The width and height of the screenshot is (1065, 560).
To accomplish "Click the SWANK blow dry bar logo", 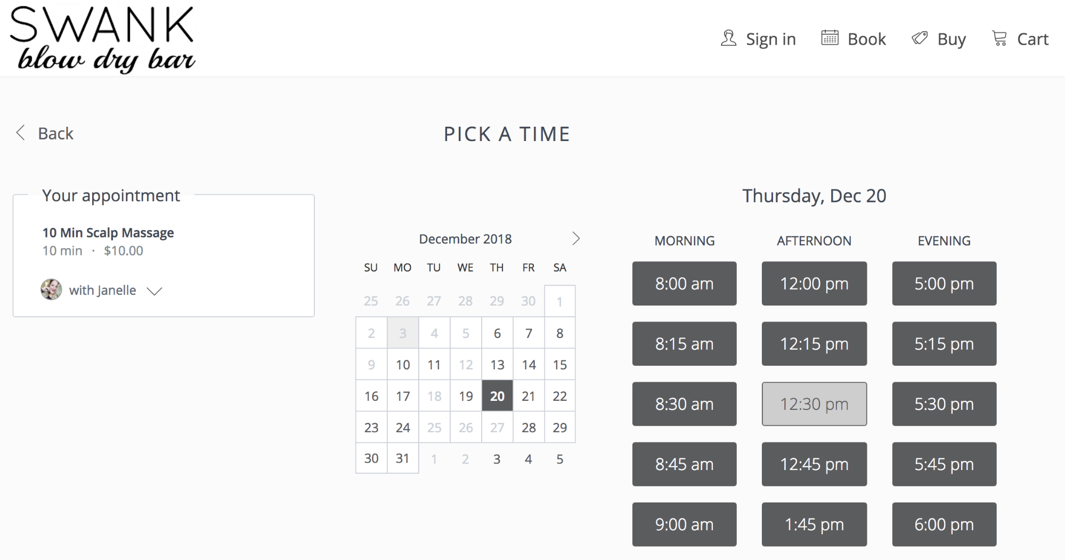I will pyautogui.click(x=102, y=37).
